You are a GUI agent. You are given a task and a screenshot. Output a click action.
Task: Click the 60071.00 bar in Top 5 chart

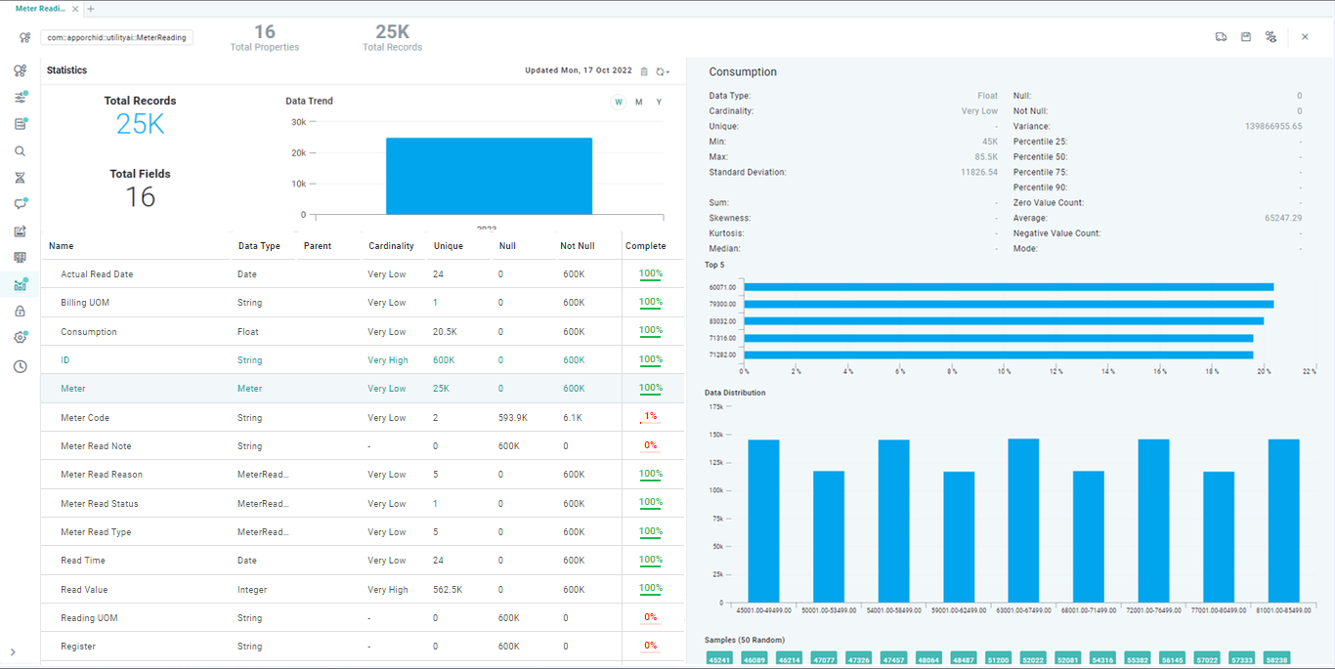pos(1009,287)
